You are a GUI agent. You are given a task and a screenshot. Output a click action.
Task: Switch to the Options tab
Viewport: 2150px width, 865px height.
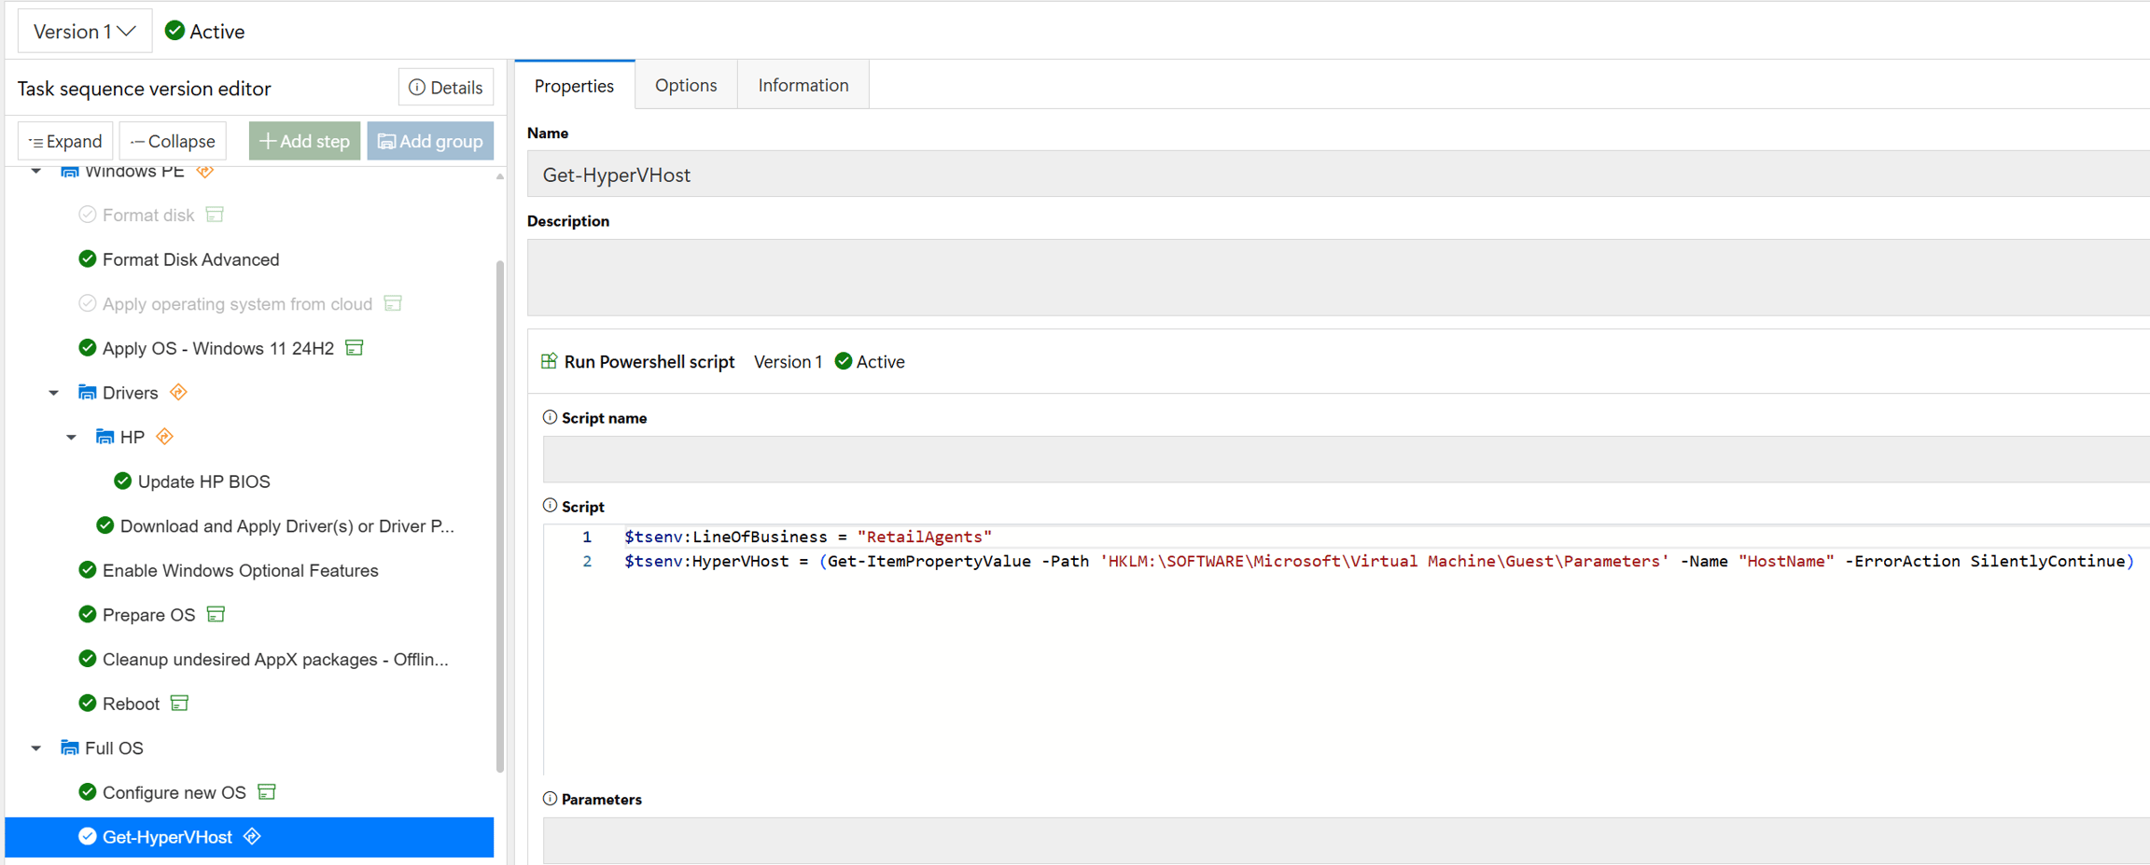coord(686,85)
